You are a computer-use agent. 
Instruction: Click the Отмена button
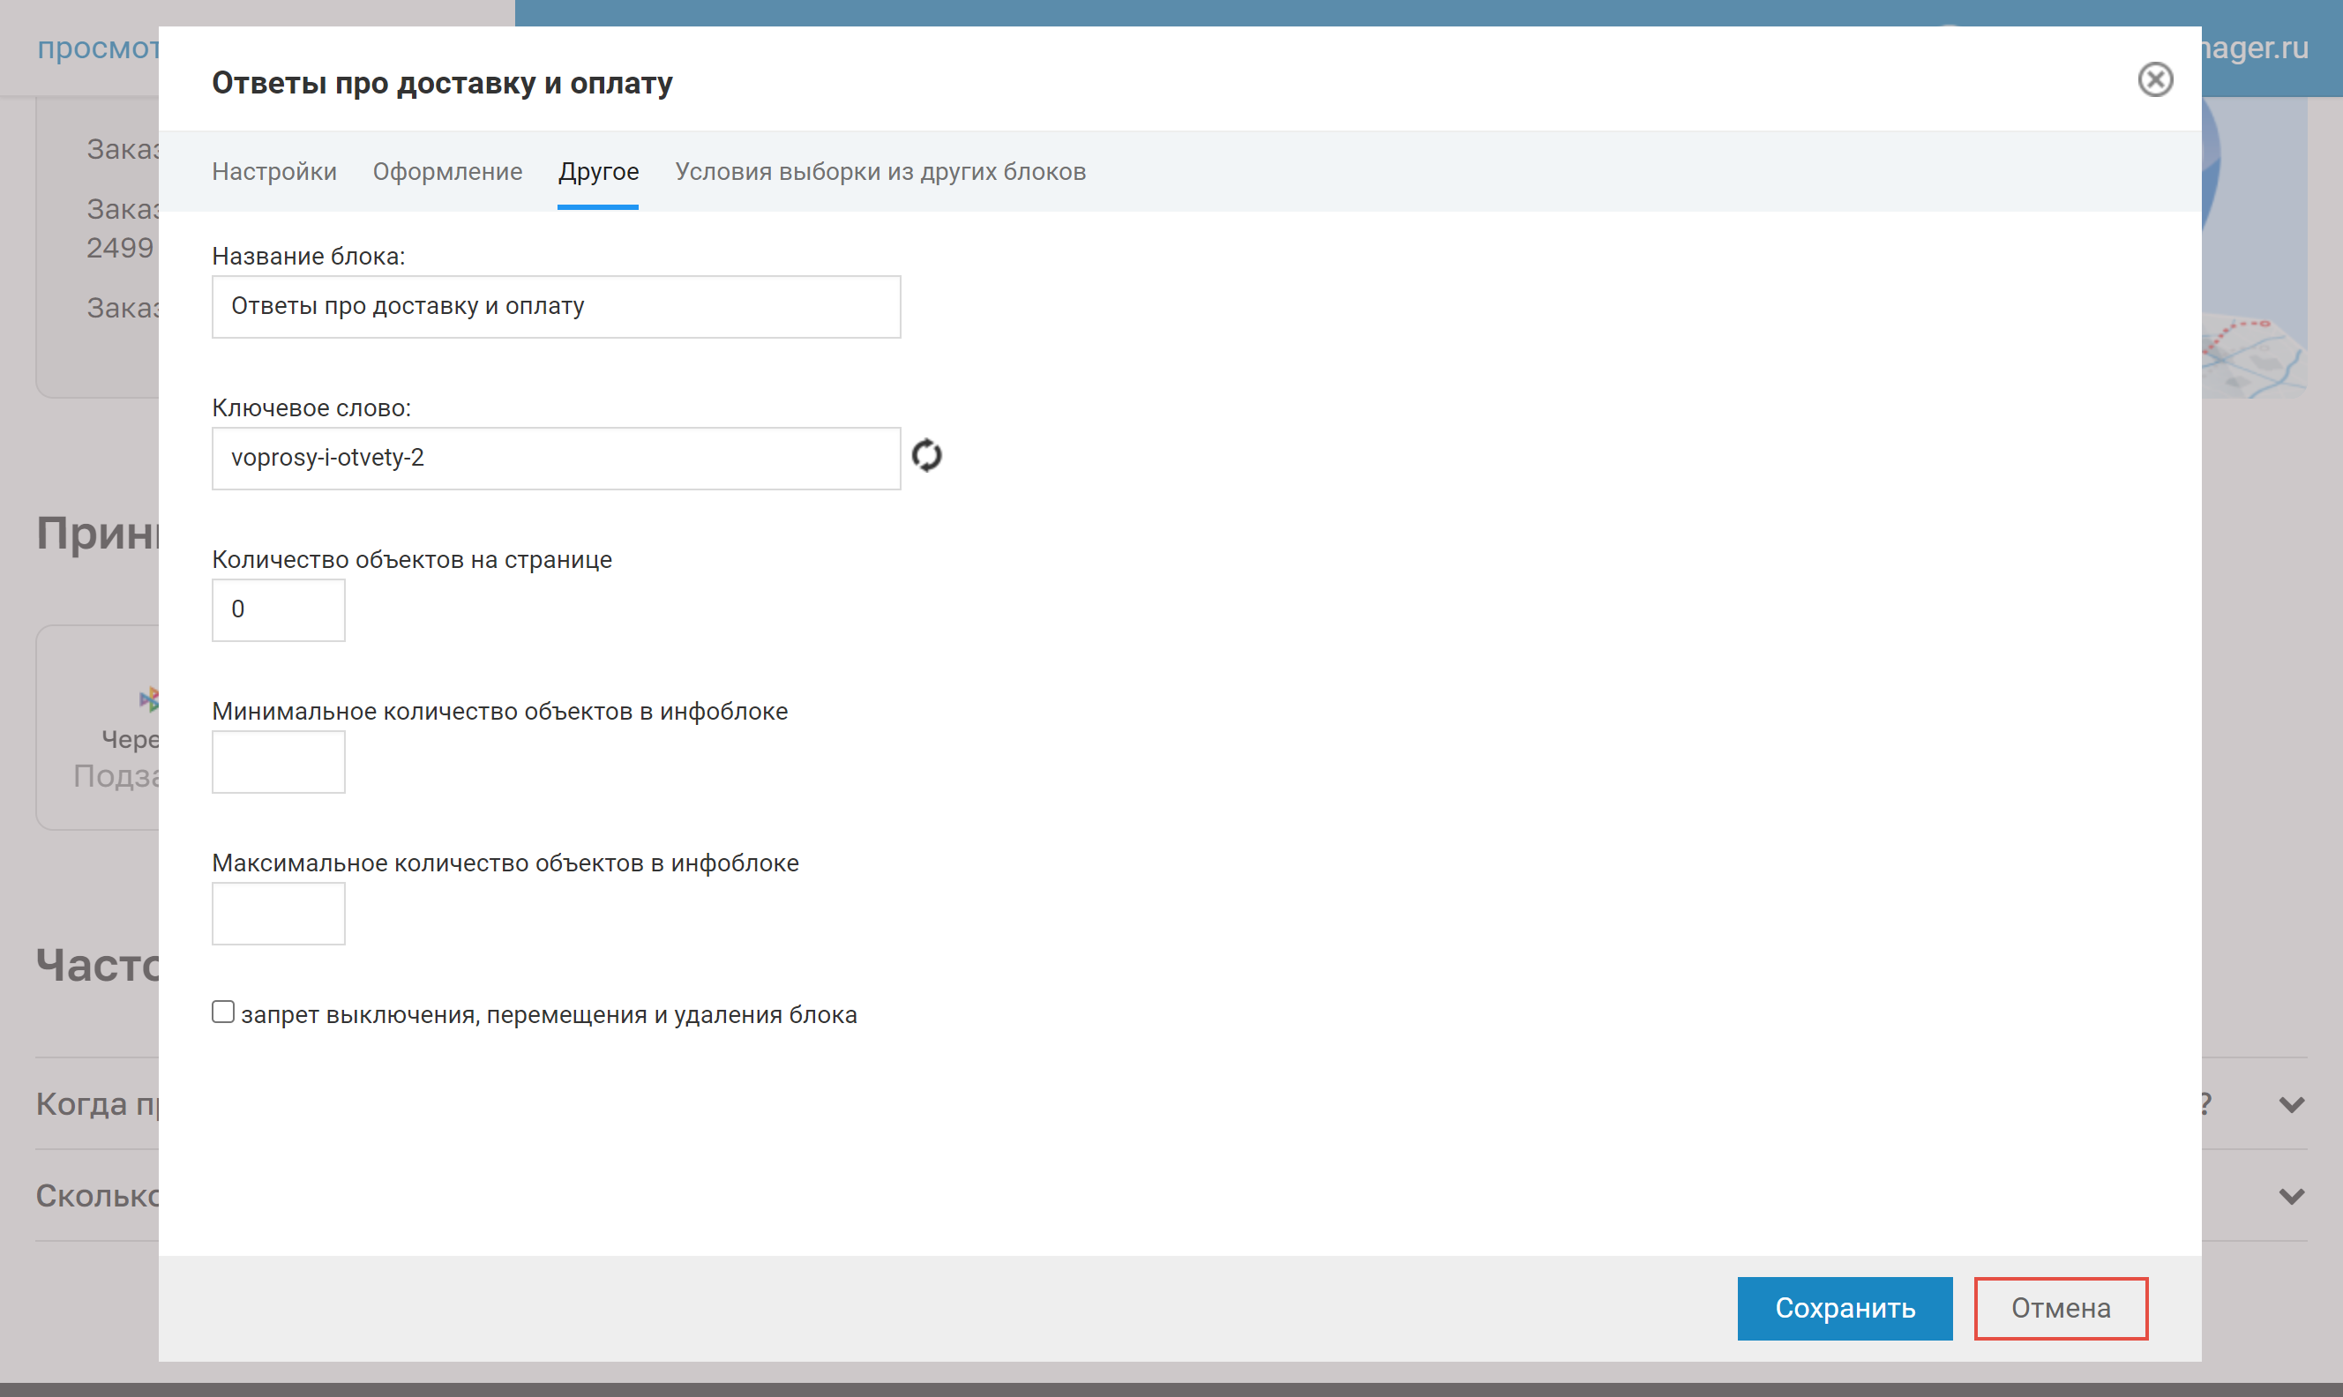coord(2060,1308)
